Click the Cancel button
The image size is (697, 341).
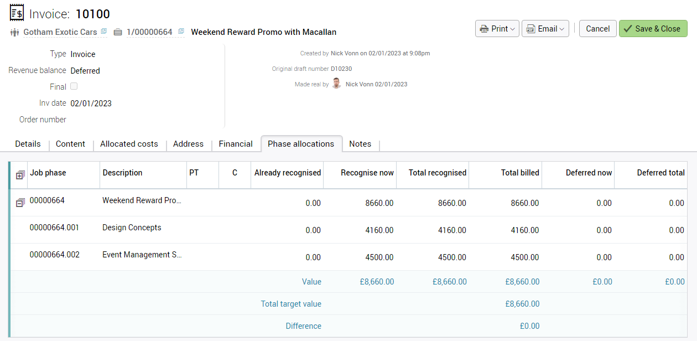pyautogui.click(x=597, y=29)
